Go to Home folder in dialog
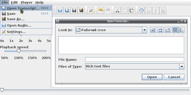The height and width of the screenshot is (95, 191). [160, 30]
